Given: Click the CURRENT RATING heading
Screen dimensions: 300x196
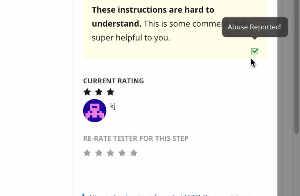Looking at the screenshot, I should 113,81.
